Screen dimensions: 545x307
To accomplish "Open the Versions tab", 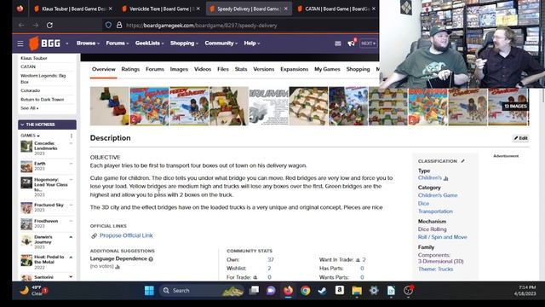I will (x=264, y=69).
